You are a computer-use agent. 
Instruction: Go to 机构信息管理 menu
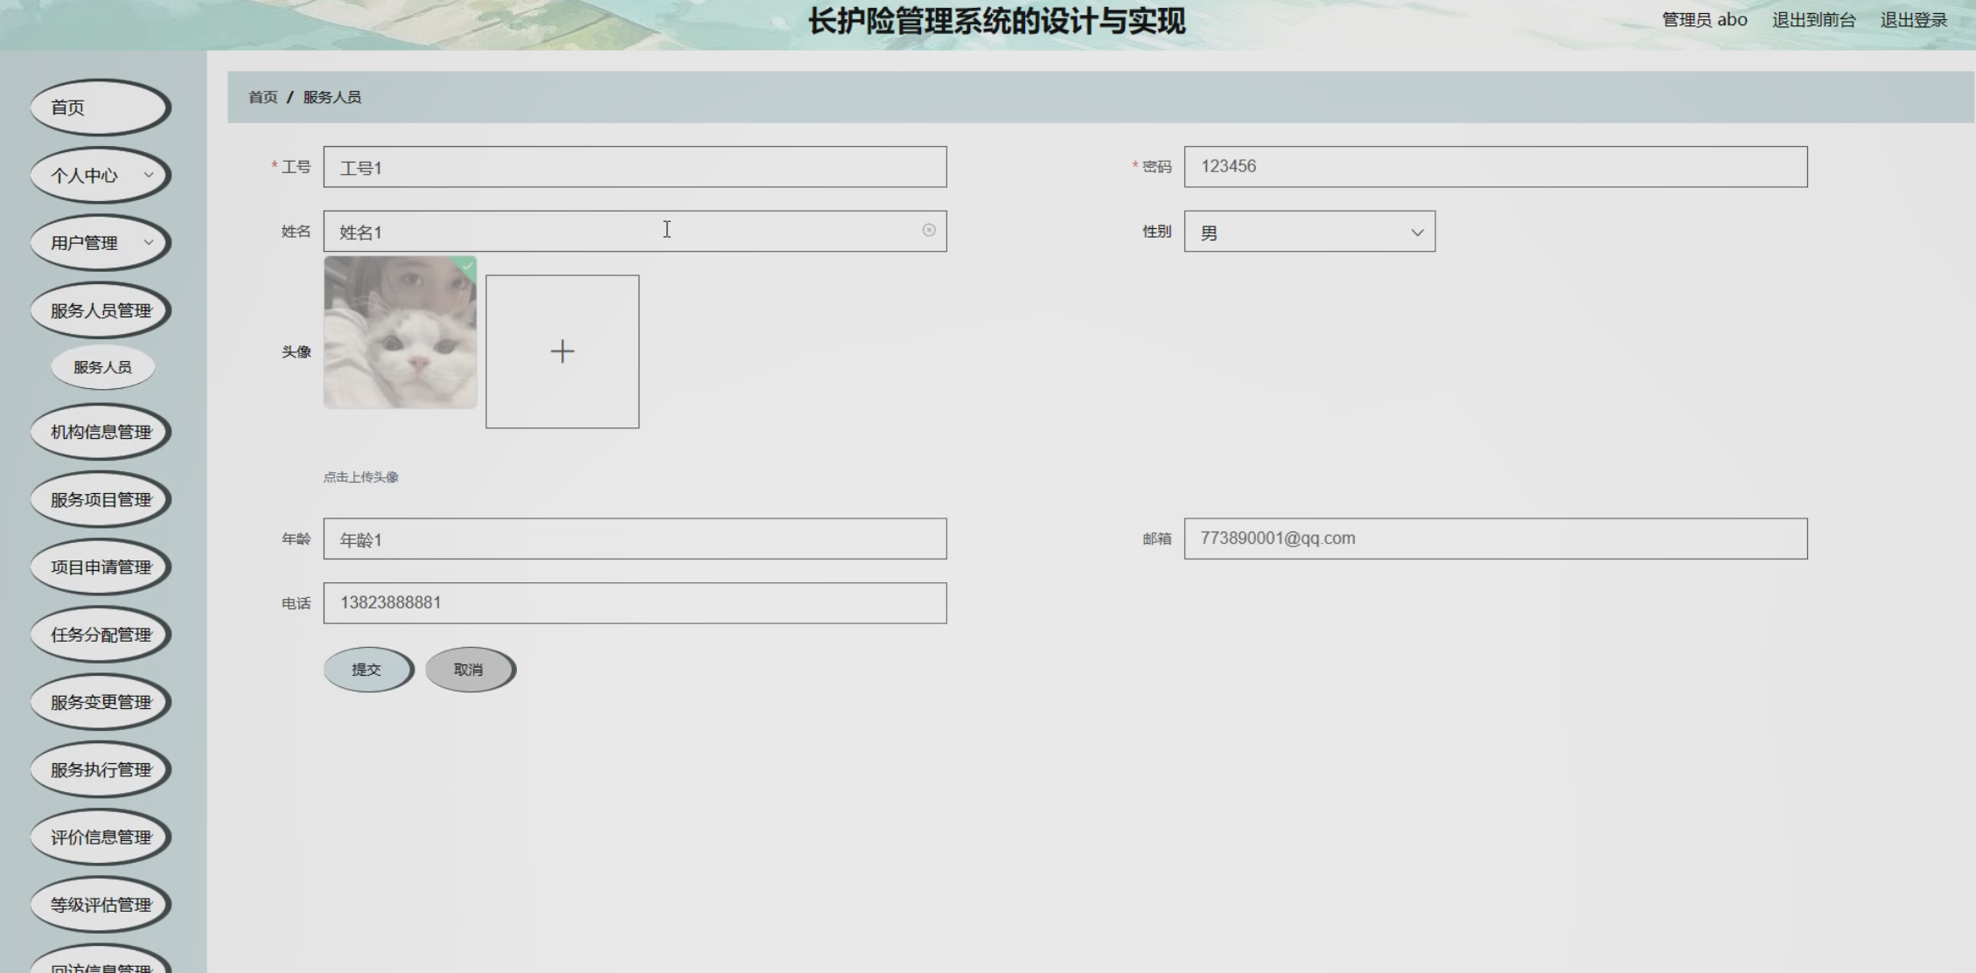pyautogui.click(x=100, y=432)
